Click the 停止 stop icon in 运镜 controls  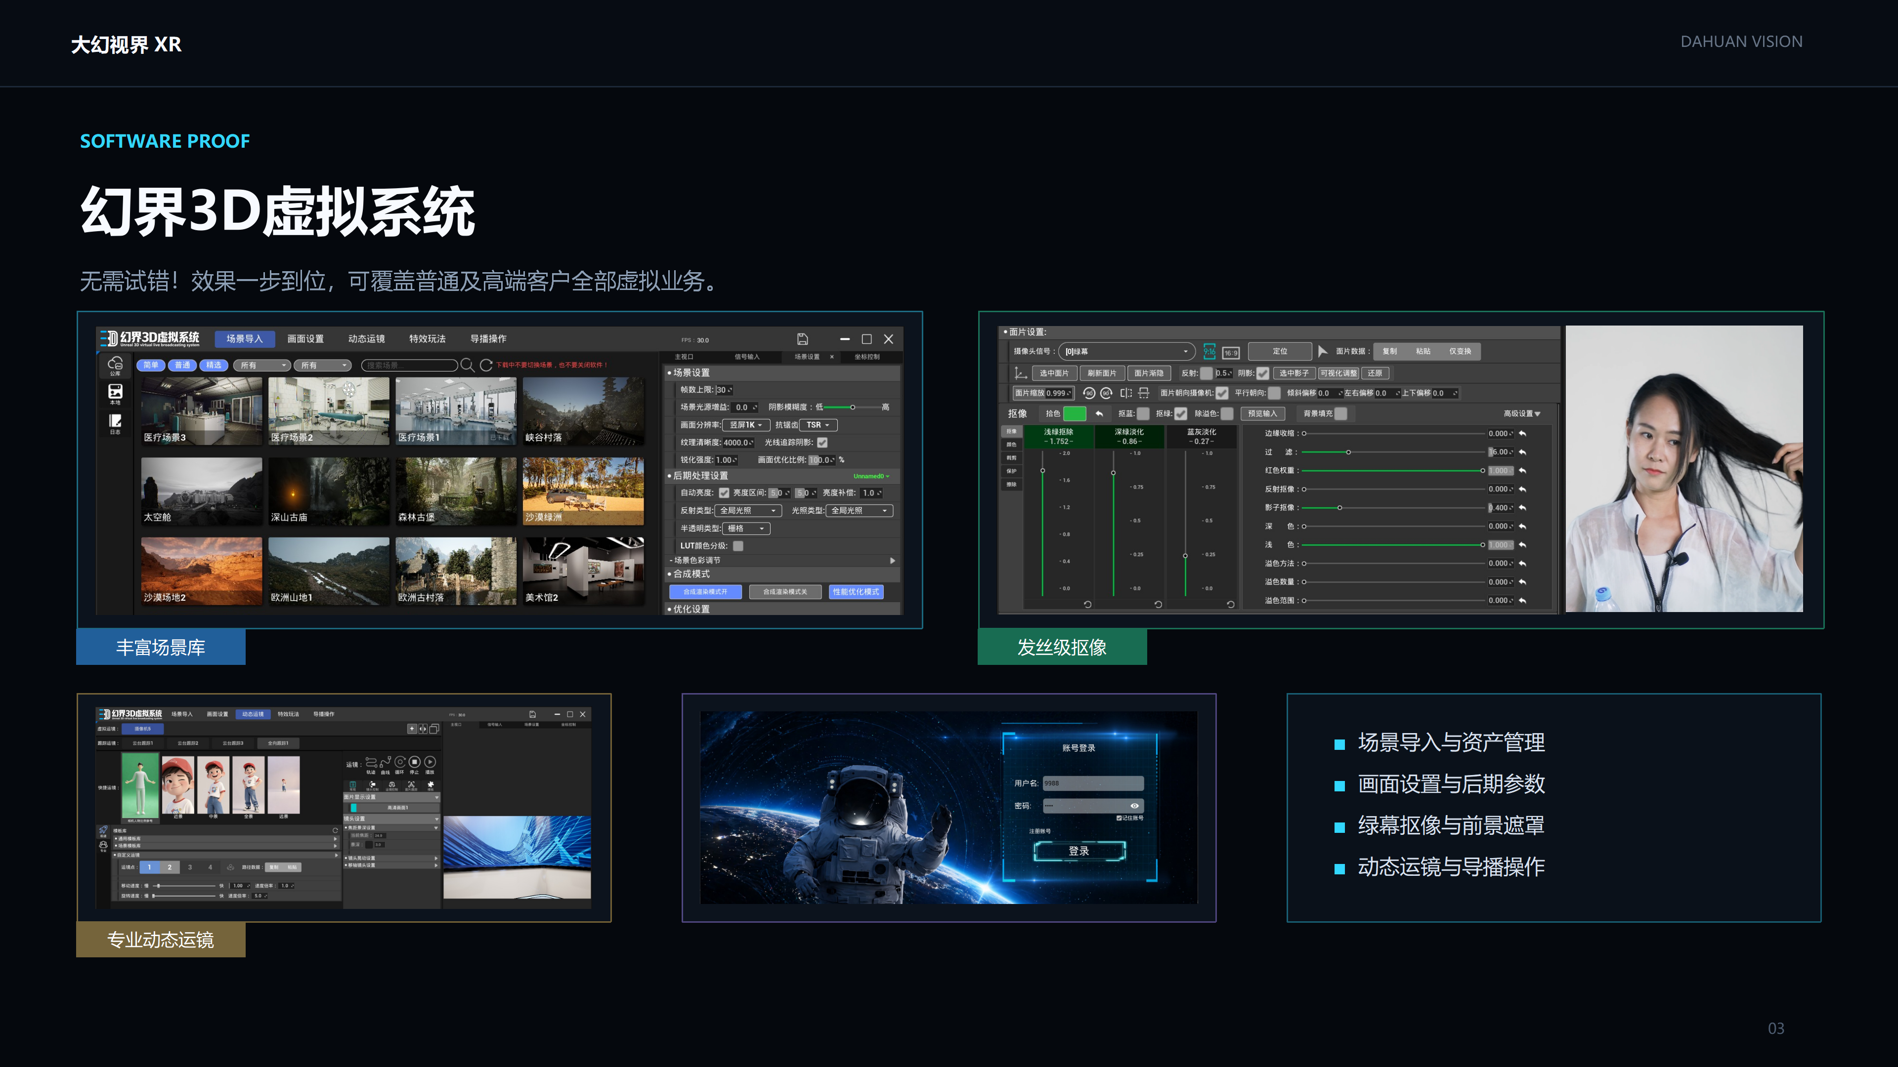point(414,762)
